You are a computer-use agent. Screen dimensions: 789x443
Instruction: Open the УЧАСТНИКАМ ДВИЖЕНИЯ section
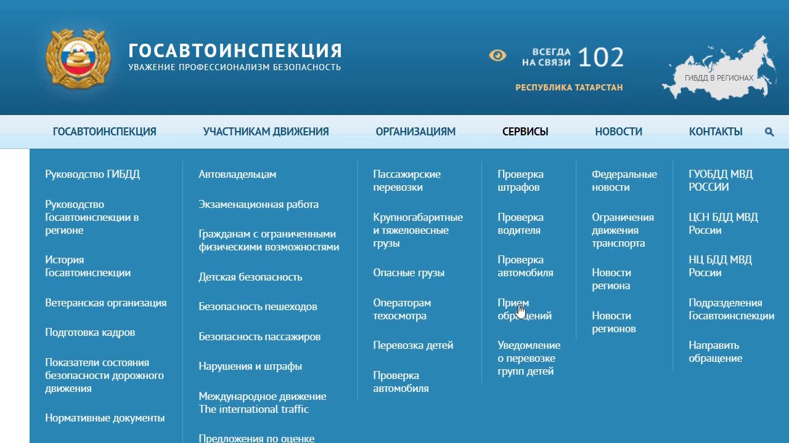click(x=266, y=131)
